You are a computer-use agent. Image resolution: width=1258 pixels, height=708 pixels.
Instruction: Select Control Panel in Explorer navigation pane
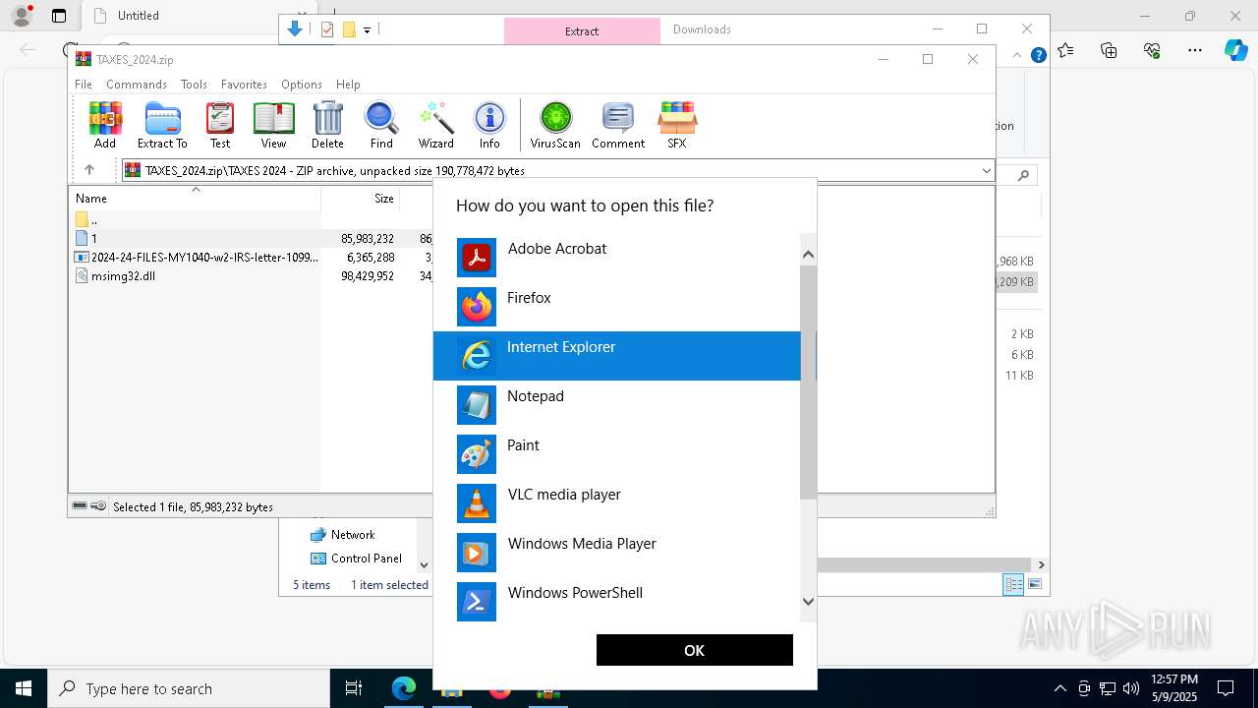[x=357, y=559]
